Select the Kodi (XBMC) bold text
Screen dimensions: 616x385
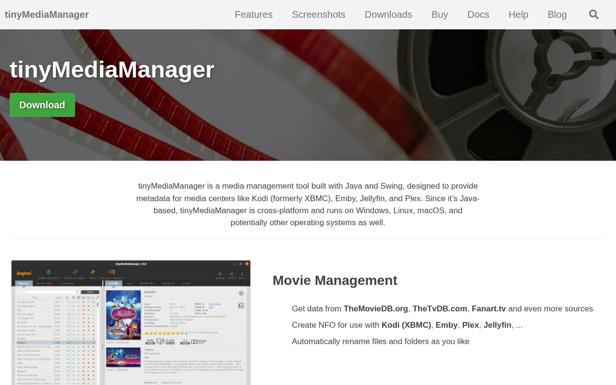tap(406, 325)
